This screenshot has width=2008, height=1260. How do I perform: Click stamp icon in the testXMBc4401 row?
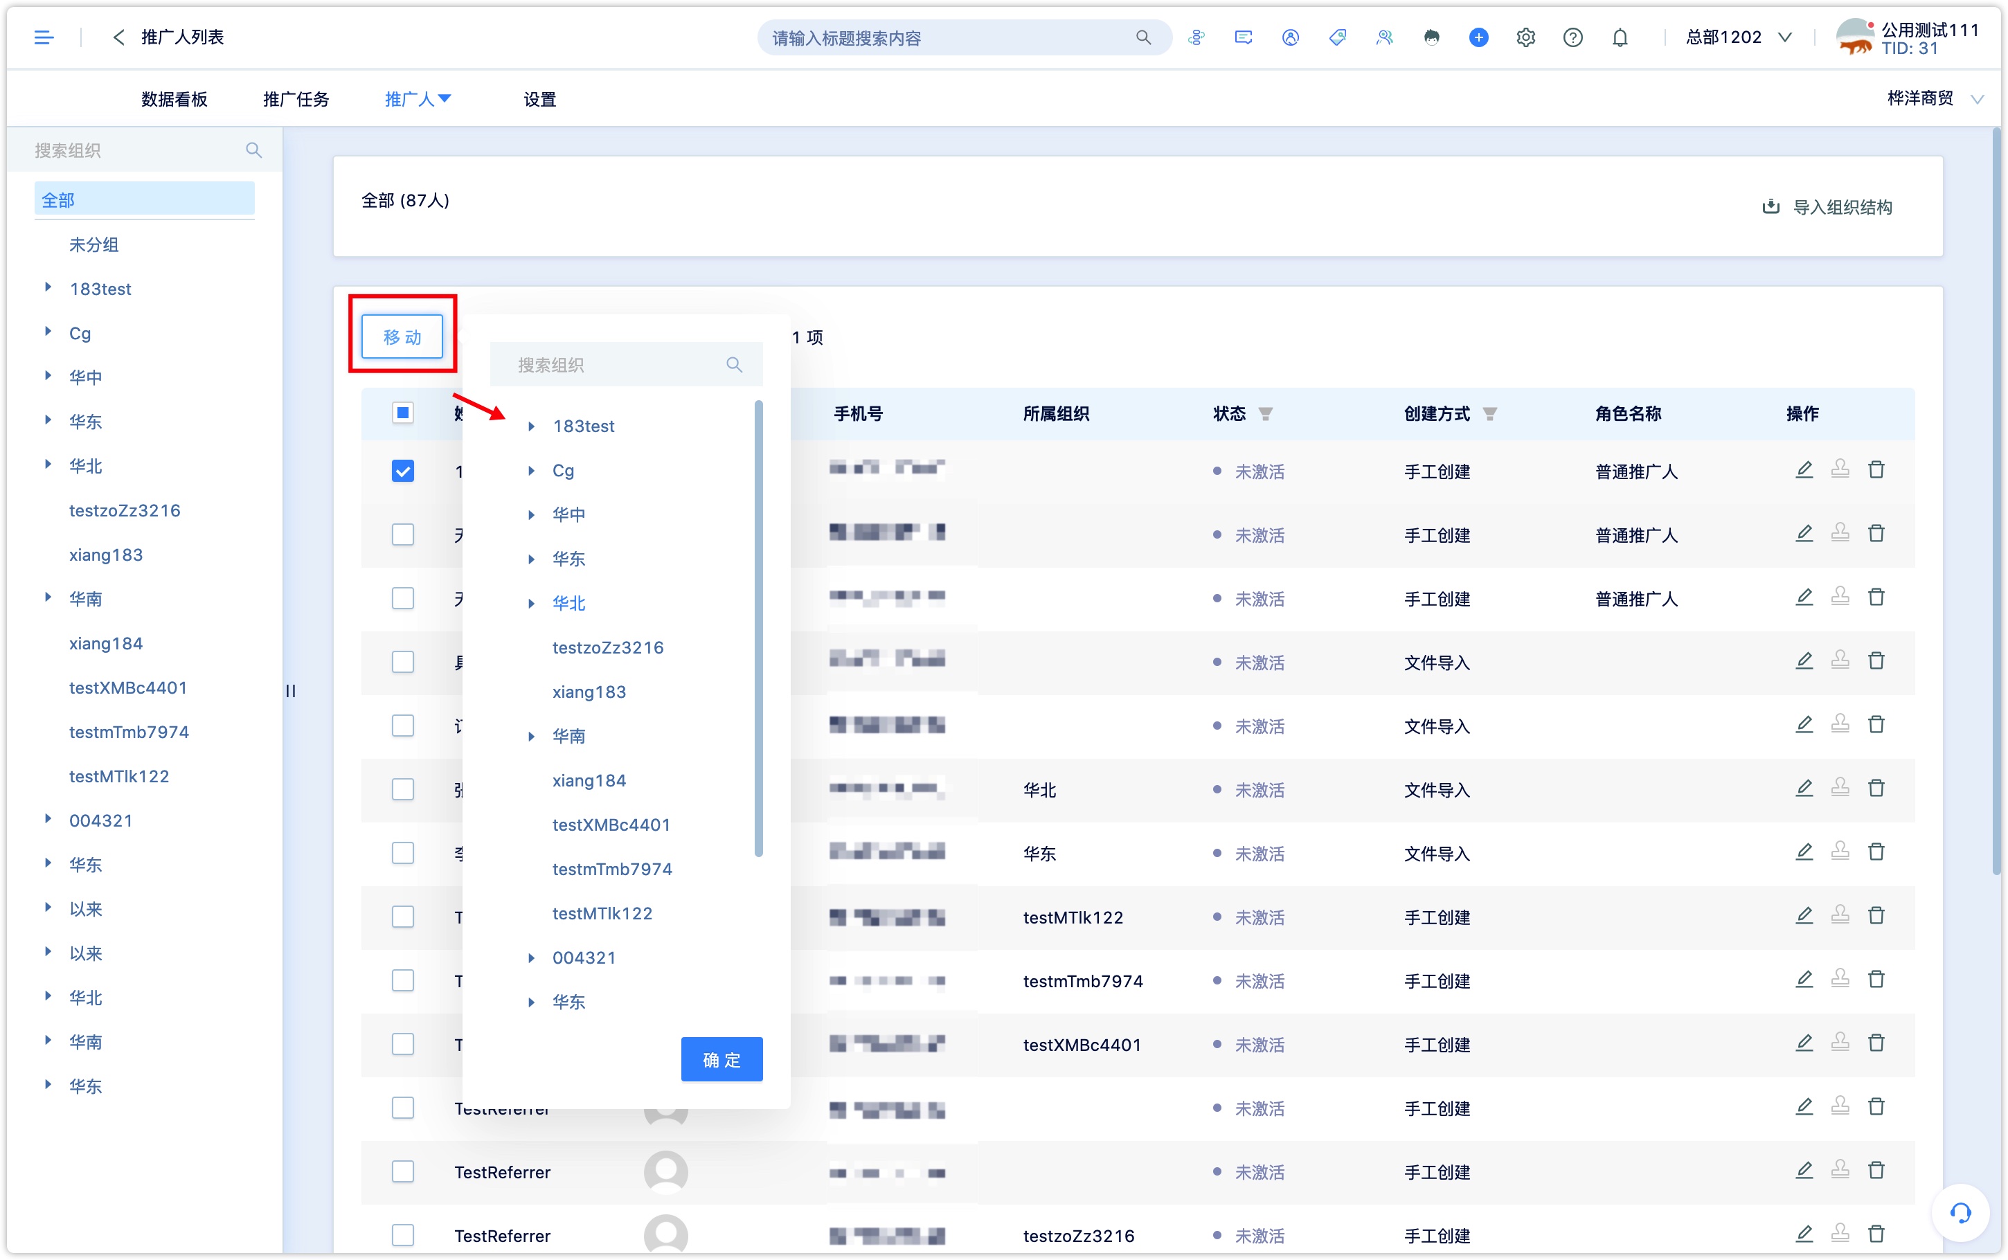(x=1840, y=1043)
